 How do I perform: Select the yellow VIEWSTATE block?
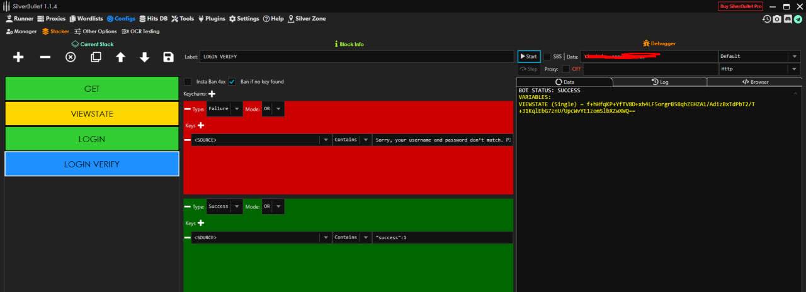point(92,114)
